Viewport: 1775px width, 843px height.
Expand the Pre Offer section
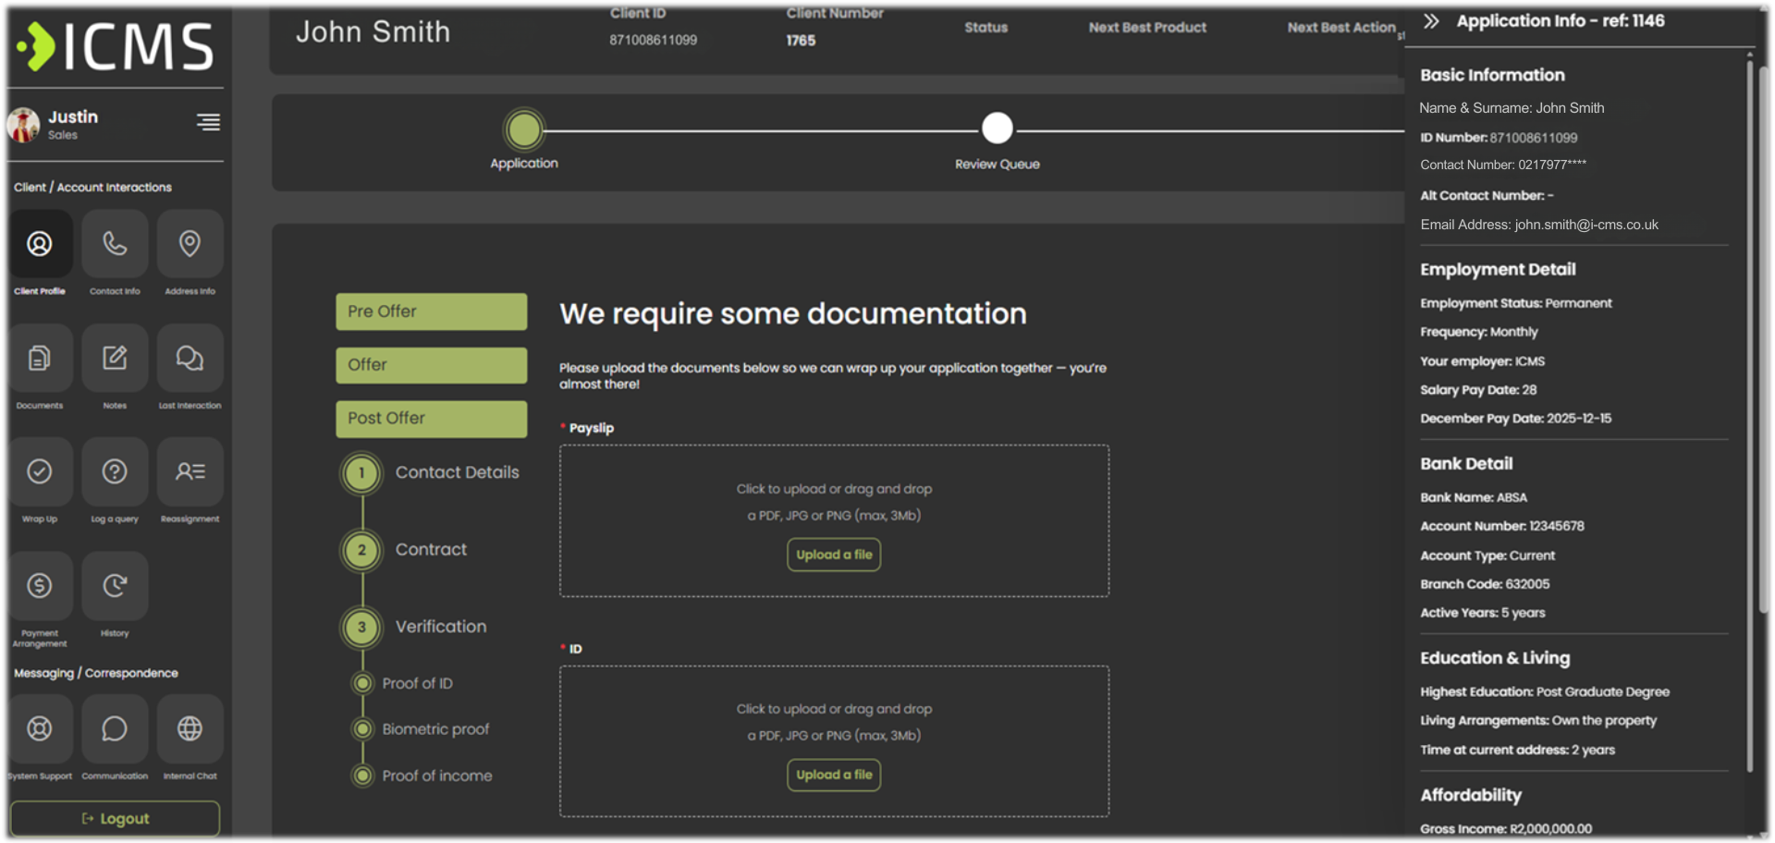pyautogui.click(x=431, y=312)
